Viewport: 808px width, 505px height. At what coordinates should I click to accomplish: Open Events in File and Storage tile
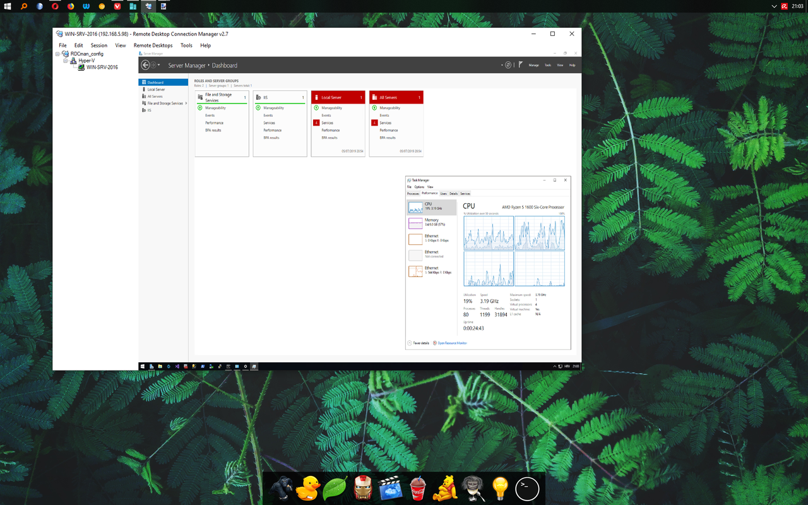click(210, 115)
